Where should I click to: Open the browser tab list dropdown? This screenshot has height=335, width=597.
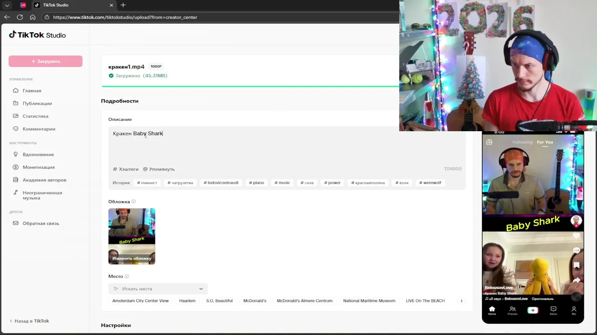(7, 5)
